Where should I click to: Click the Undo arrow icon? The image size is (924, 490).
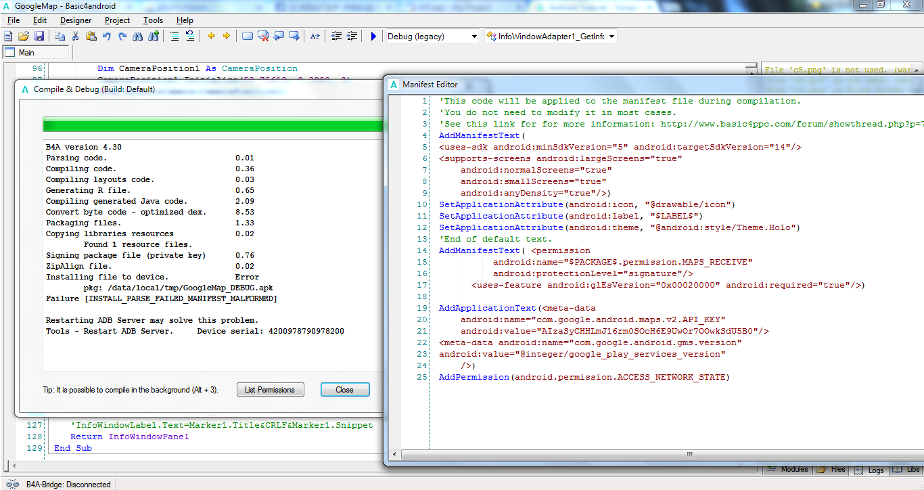[107, 37]
